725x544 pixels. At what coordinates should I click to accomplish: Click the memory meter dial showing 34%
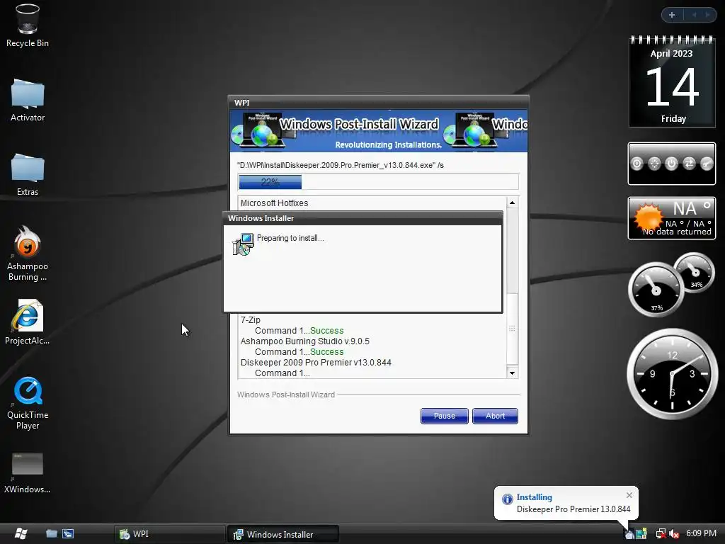pyautogui.click(x=694, y=273)
